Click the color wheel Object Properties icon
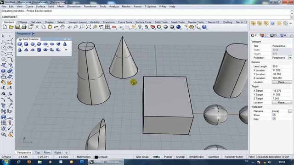The width and height of the screenshot is (294, 165). 159,27
